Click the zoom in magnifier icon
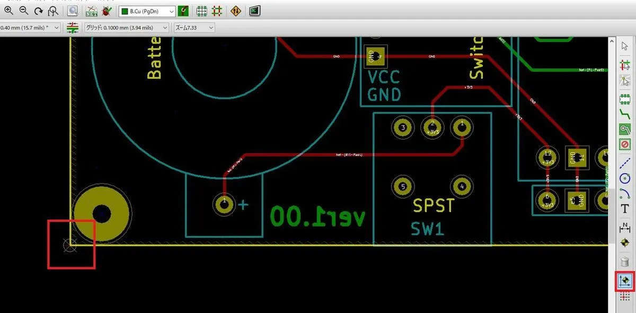The height and width of the screenshot is (313, 636). click(x=9, y=11)
